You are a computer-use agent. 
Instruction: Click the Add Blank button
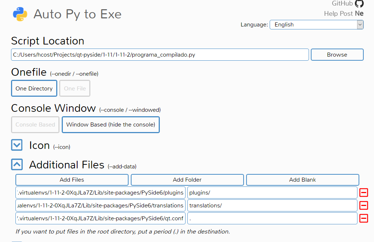(x=302, y=180)
